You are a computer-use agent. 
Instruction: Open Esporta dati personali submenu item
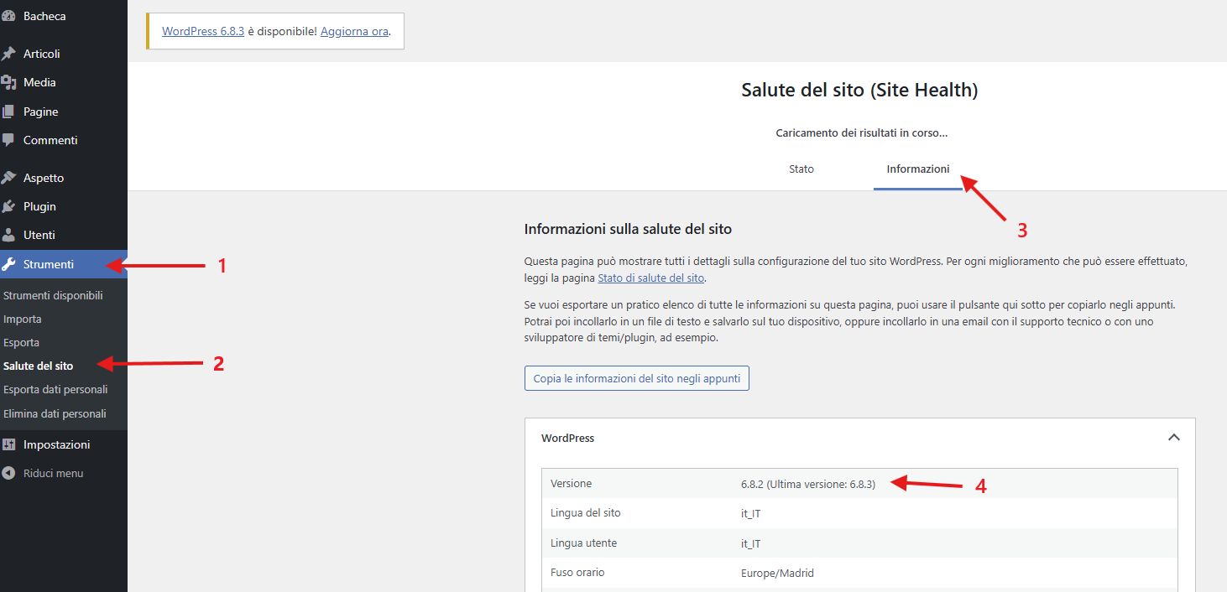pyautogui.click(x=55, y=389)
